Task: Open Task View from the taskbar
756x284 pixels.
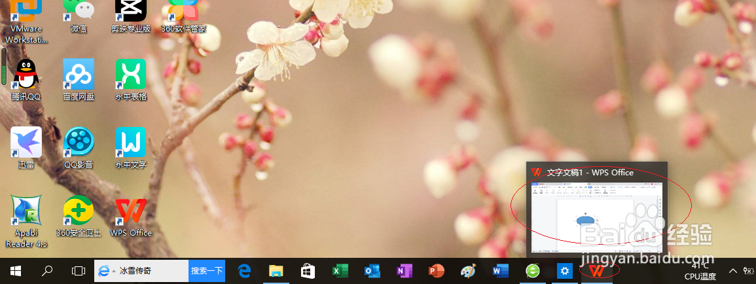Action: pyautogui.click(x=78, y=271)
